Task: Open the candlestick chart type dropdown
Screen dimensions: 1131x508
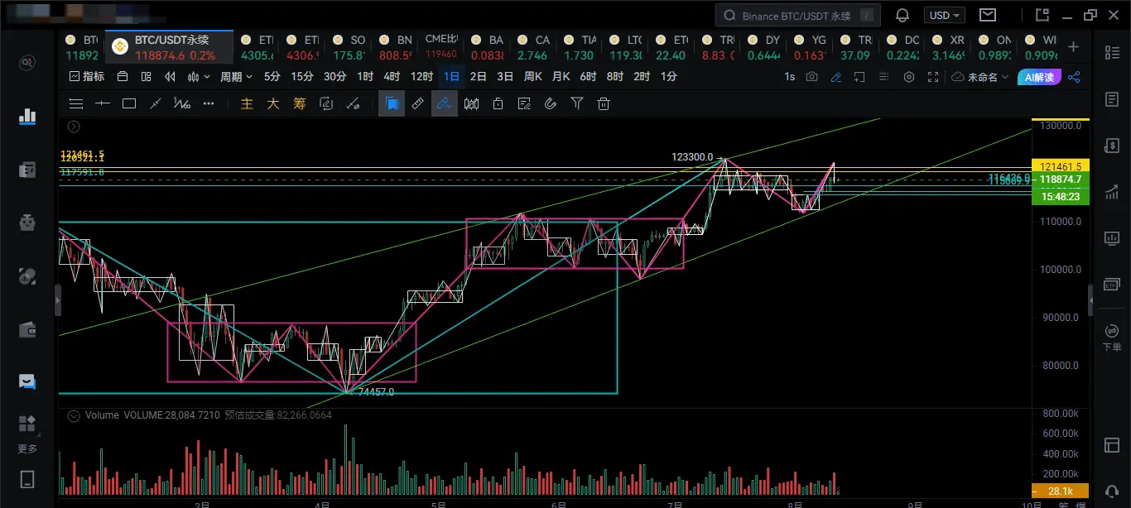Action: point(199,76)
